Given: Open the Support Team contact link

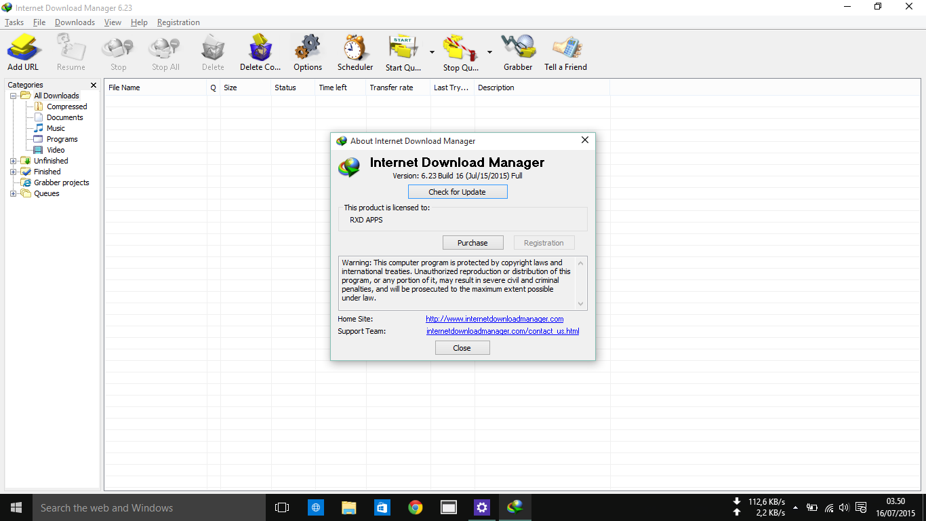Looking at the screenshot, I should (x=503, y=331).
